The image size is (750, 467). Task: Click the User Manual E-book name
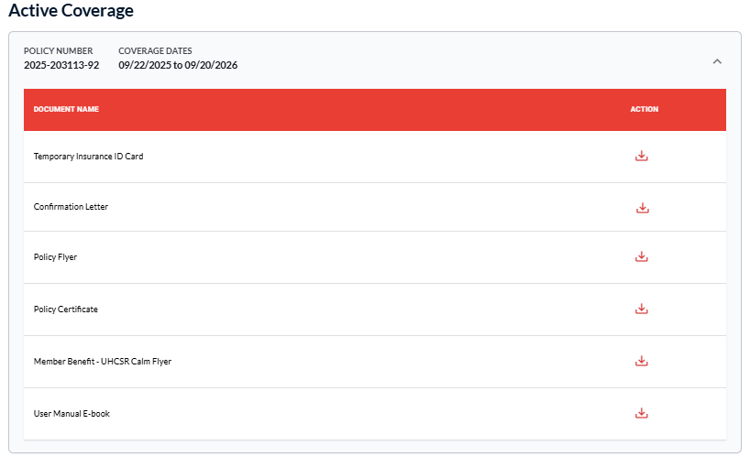72,414
